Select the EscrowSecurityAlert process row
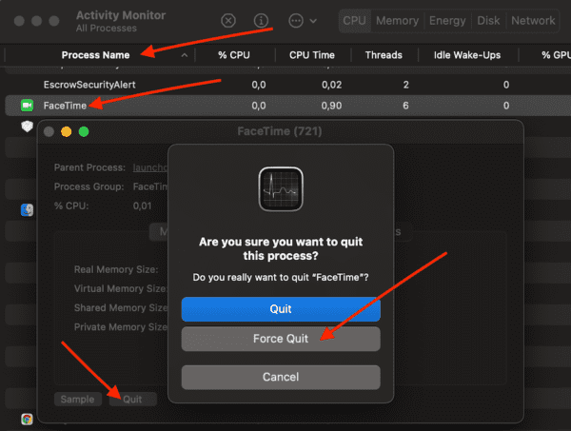 (x=287, y=85)
